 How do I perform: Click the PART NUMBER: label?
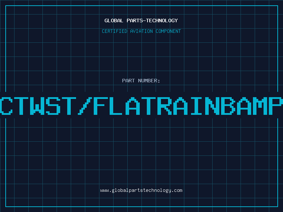[x=141, y=81]
